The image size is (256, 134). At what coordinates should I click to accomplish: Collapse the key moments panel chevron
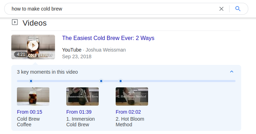click(232, 72)
